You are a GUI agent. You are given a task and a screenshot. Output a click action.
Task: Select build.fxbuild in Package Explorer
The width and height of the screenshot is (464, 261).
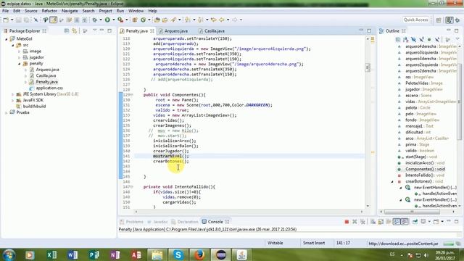coord(34,107)
